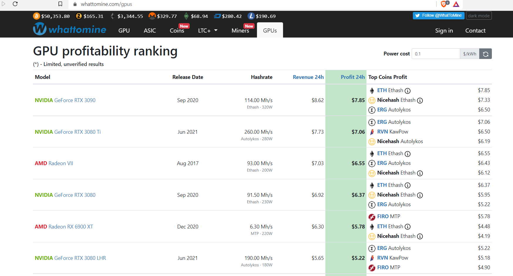Viewport: 513px width, 276px height.
Task: Sort by Profit 24h column
Action: click(x=353, y=77)
